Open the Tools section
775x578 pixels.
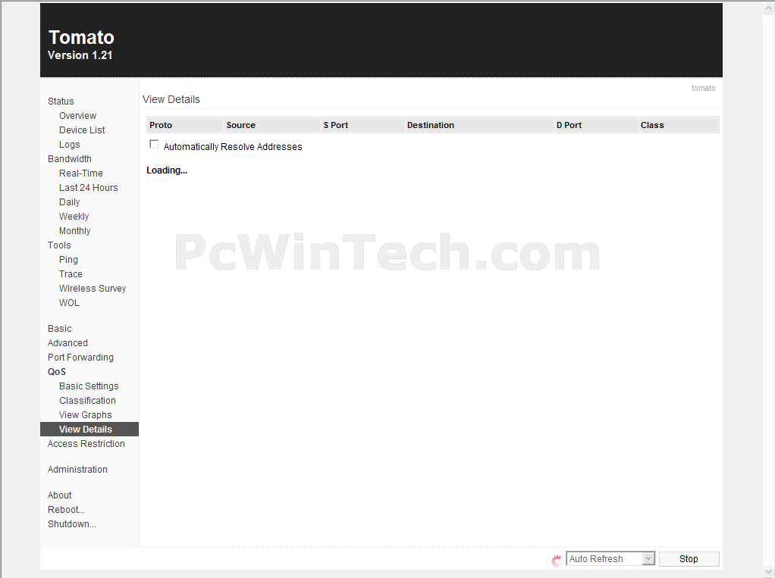[x=59, y=245]
